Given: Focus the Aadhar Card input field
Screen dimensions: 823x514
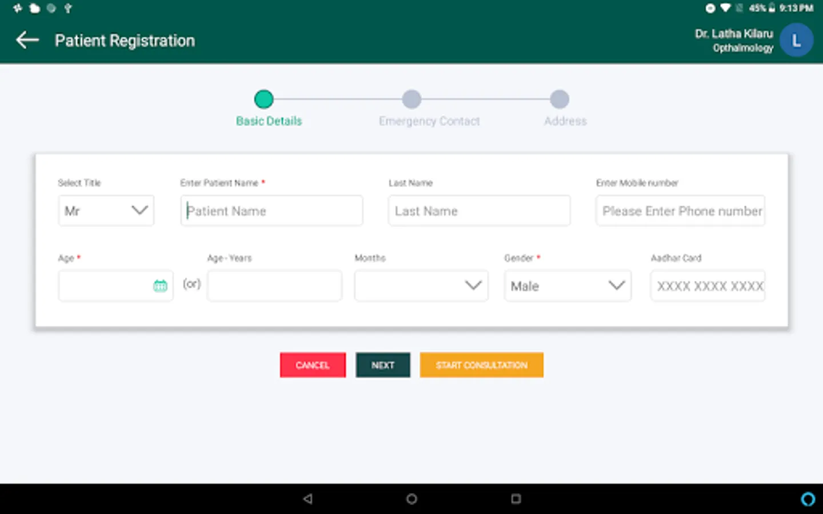Looking at the screenshot, I should point(708,286).
